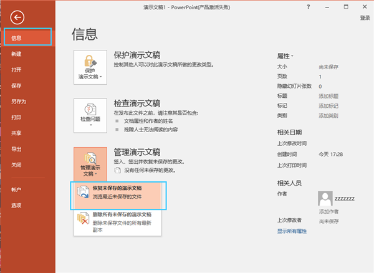Click the author name zzzzzzz

[x=345, y=199]
